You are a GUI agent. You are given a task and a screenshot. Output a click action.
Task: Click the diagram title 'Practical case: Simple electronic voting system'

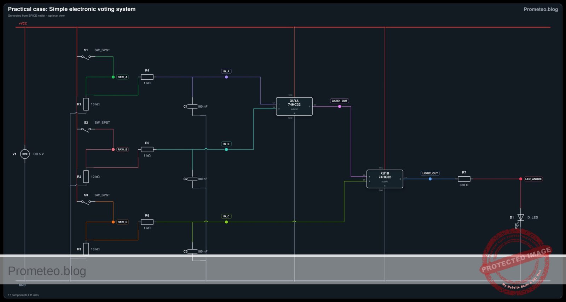click(72, 9)
